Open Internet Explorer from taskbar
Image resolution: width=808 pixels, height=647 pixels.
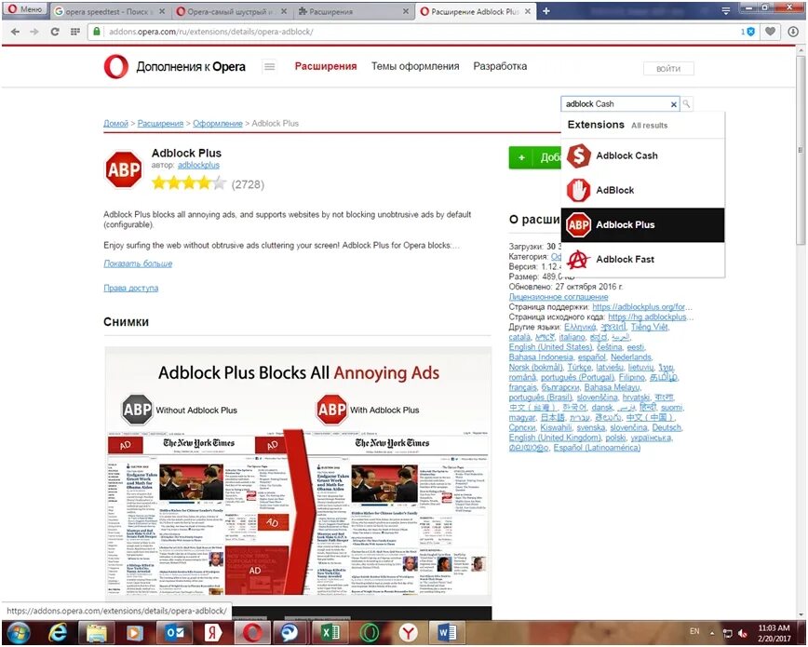pyautogui.click(x=58, y=633)
